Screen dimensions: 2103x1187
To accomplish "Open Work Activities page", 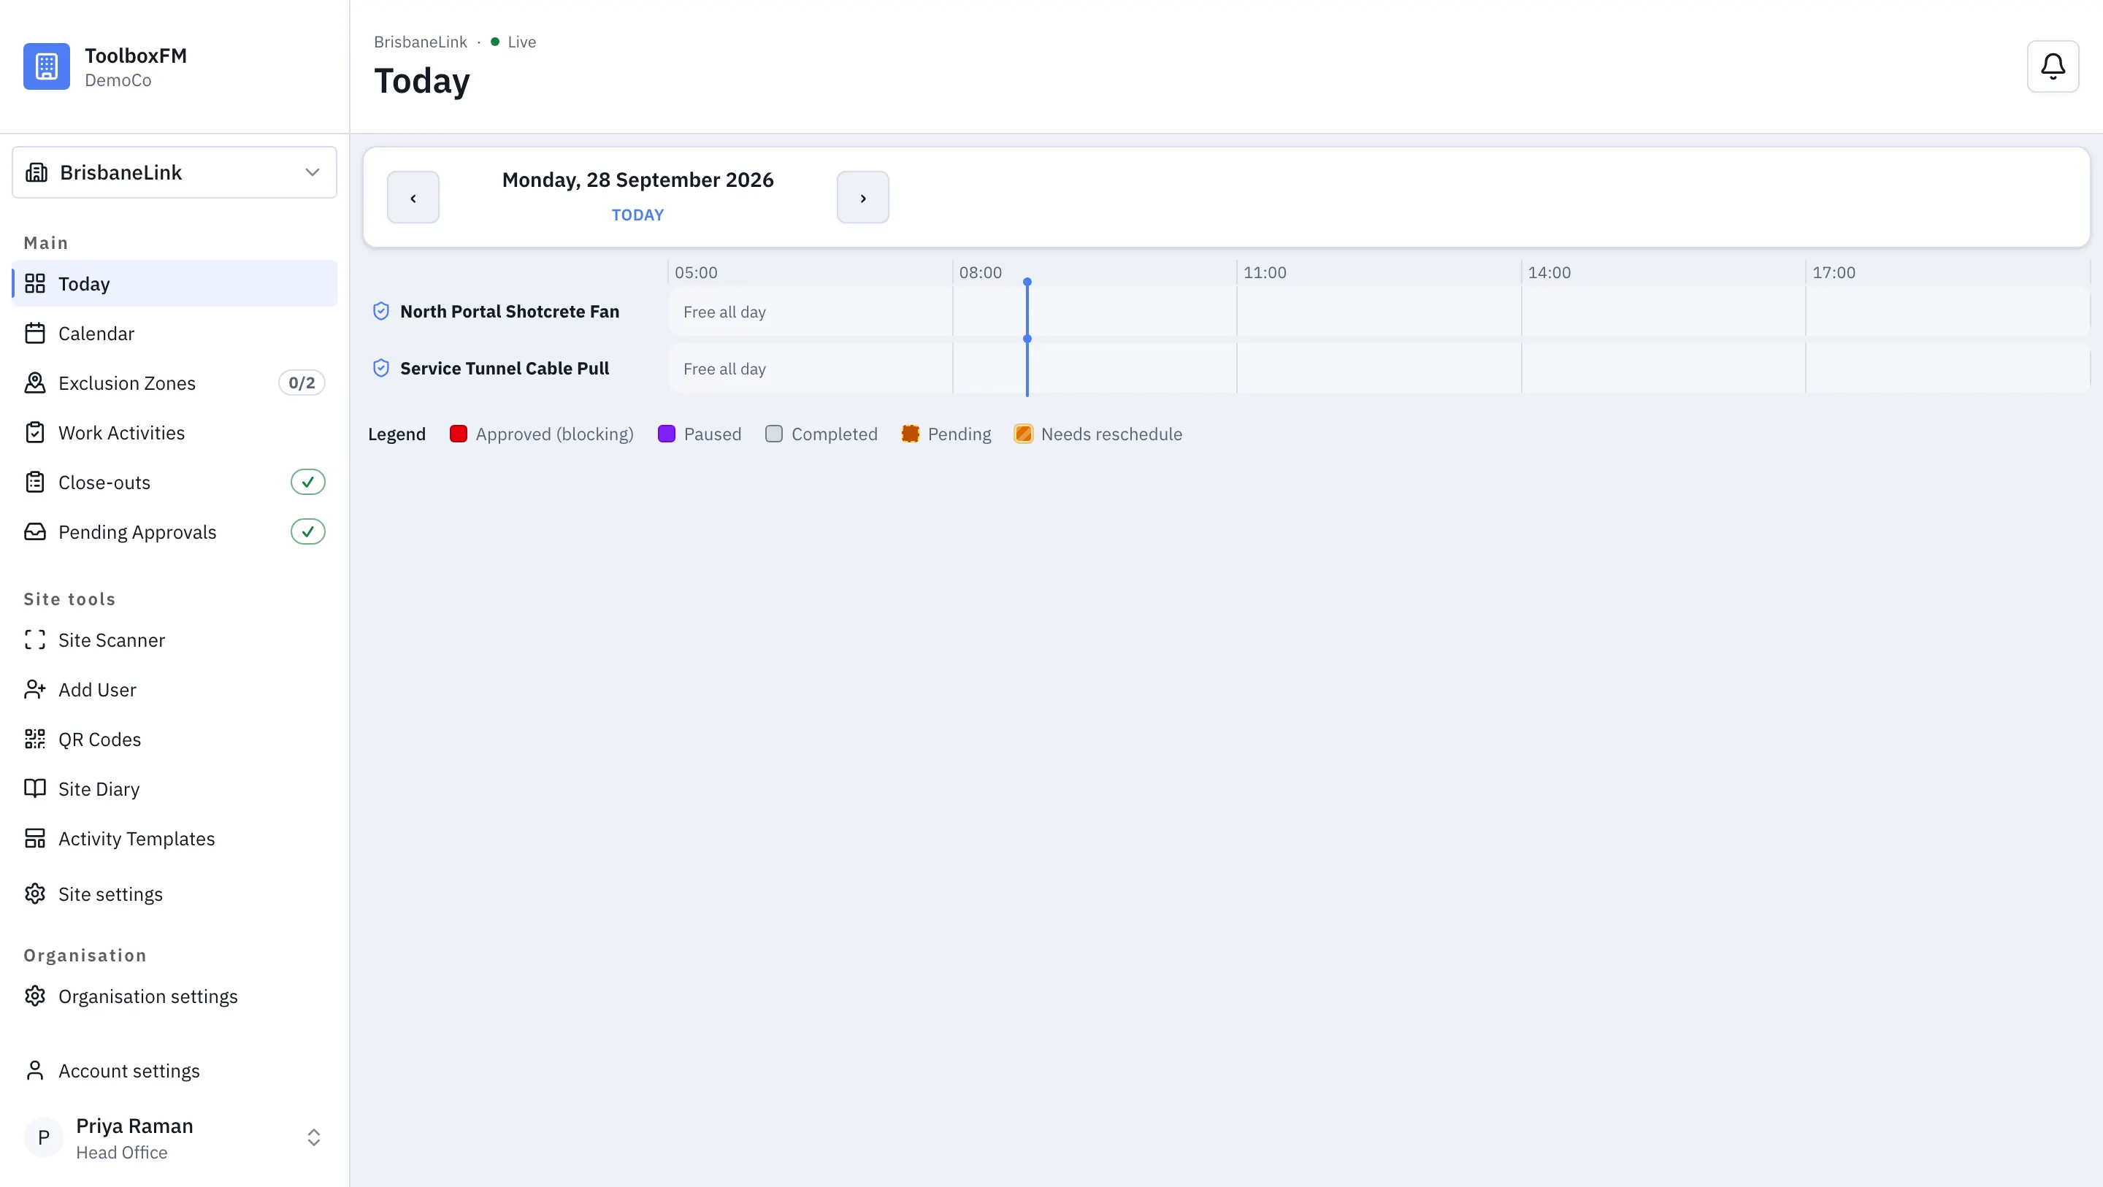I will point(174,433).
